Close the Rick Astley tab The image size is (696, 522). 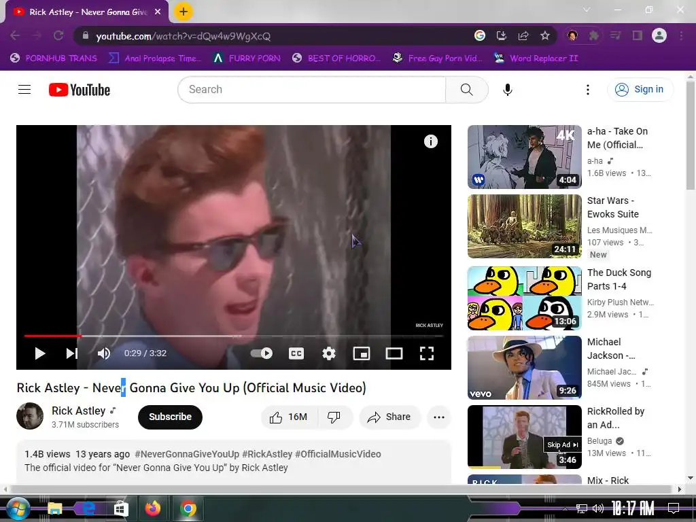[x=158, y=12]
